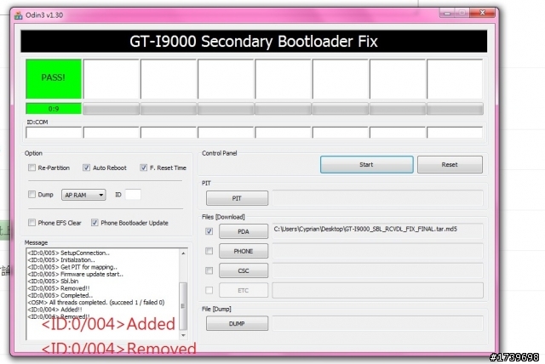Uncheck the Auto Reboot option
This screenshot has width=545, height=364.
pos(86,168)
